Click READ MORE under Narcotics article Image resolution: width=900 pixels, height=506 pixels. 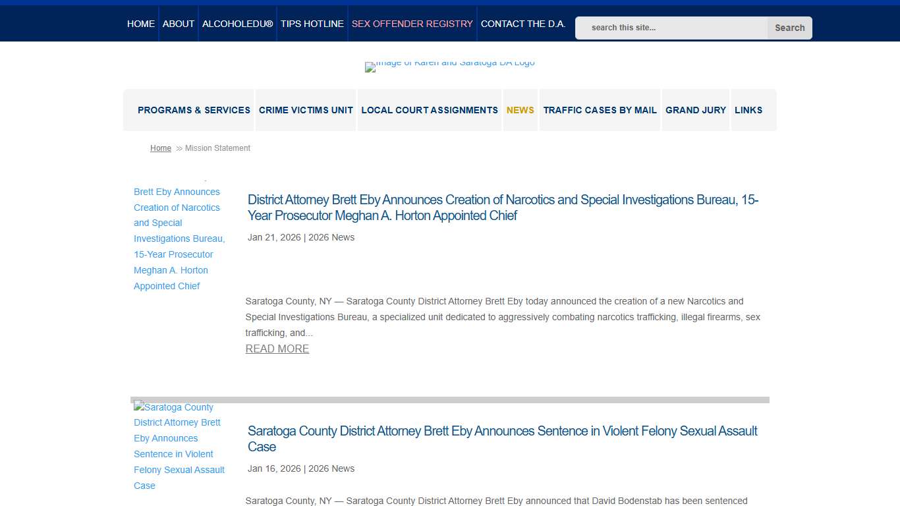(x=277, y=349)
